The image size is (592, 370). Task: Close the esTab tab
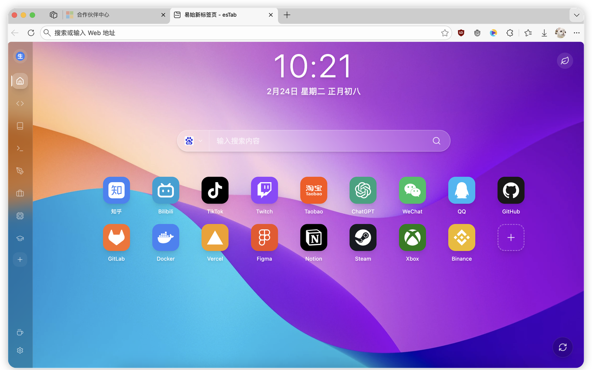(271, 15)
